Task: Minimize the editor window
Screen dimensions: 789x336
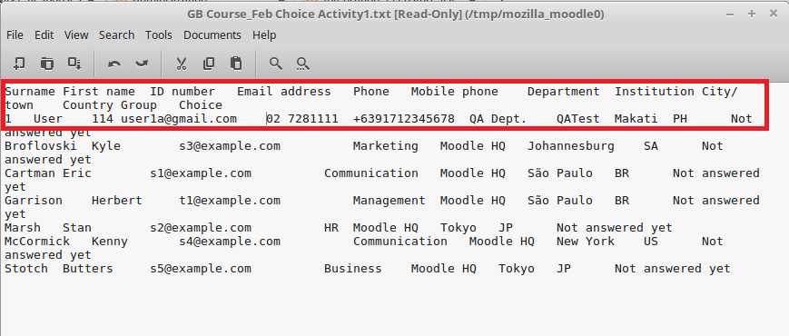Action: click(730, 15)
